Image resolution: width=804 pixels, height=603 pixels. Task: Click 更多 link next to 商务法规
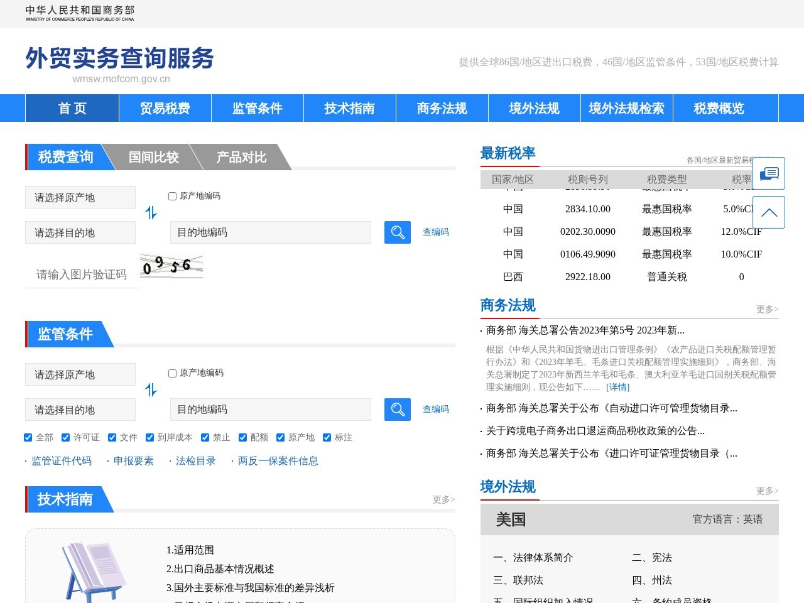point(768,309)
